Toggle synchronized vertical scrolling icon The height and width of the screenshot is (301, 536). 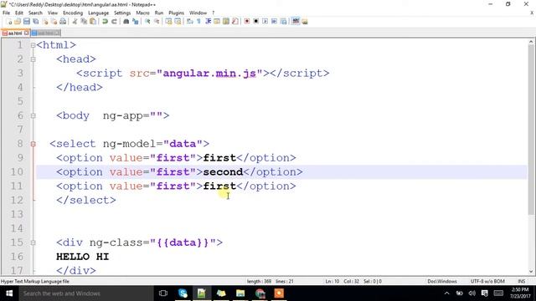(168, 22)
